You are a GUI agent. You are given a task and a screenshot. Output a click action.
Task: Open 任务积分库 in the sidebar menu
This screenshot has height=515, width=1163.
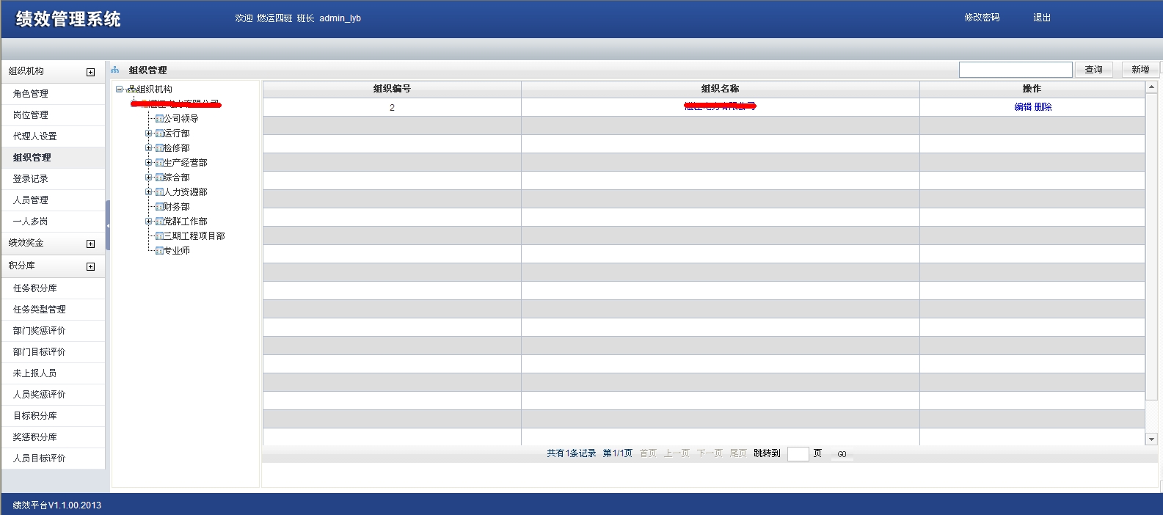point(34,288)
